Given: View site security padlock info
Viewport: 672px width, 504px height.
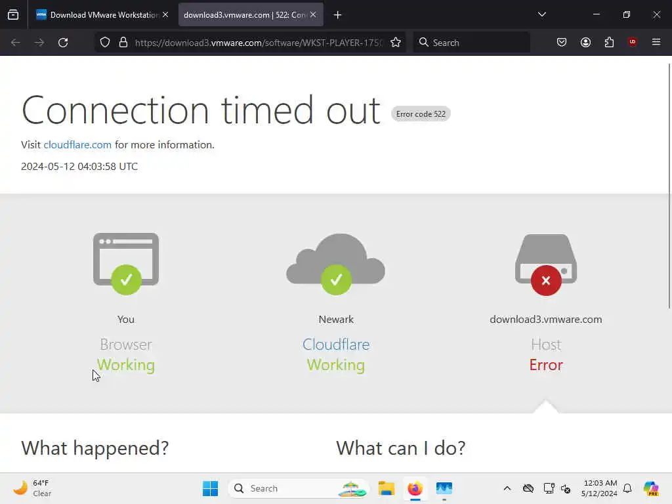Looking at the screenshot, I should 123,43.
